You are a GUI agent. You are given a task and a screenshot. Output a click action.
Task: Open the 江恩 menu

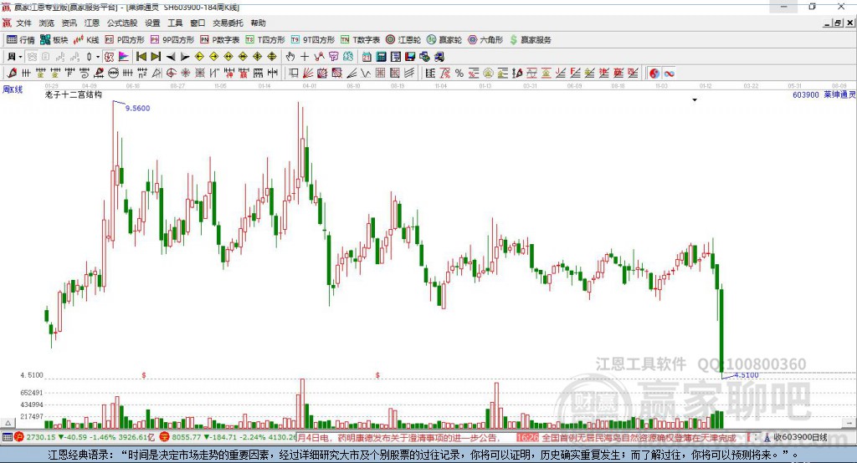(92, 23)
